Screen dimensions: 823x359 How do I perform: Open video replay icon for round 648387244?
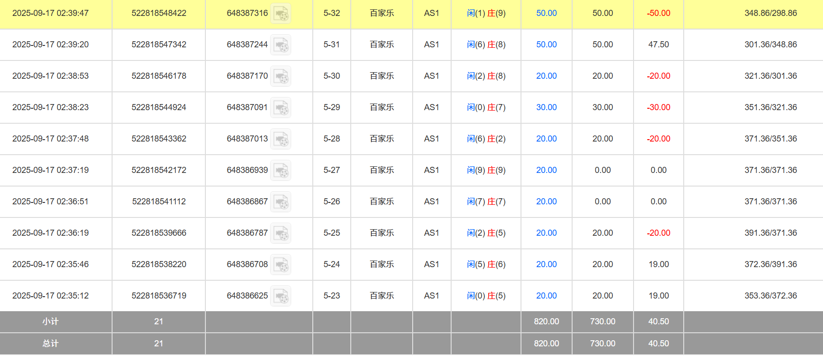[x=281, y=45]
